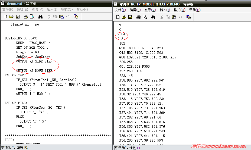
Task: Open 查看(V) menu in QTECH7.DEMO window
Action: pyautogui.click(x=150, y=10)
